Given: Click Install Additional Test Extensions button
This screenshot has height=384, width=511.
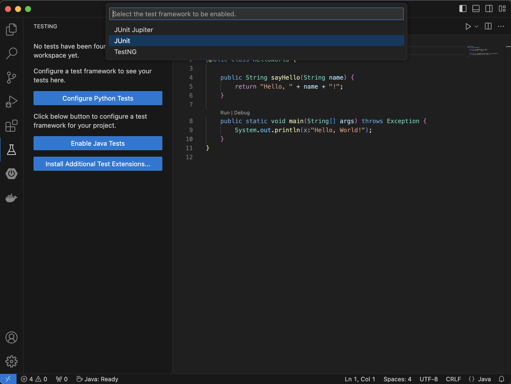Looking at the screenshot, I should (x=98, y=163).
